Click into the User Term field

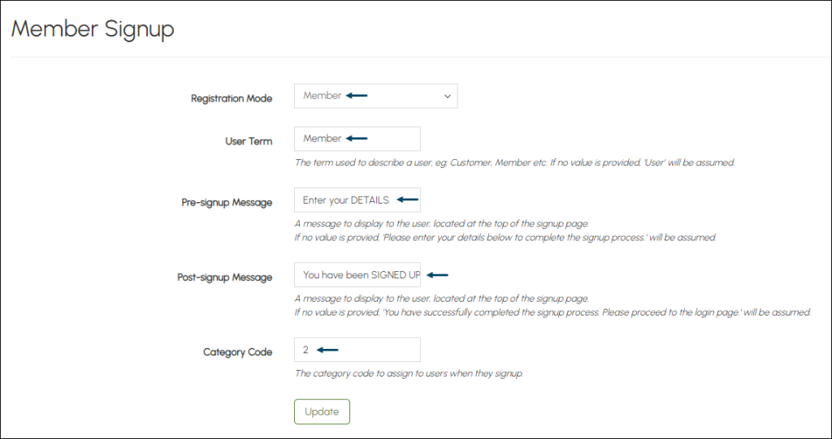[357, 139]
